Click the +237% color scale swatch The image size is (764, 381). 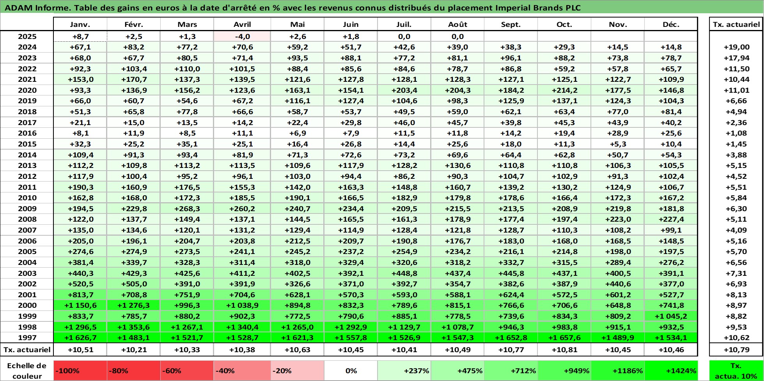pyautogui.click(x=404, y=371)
